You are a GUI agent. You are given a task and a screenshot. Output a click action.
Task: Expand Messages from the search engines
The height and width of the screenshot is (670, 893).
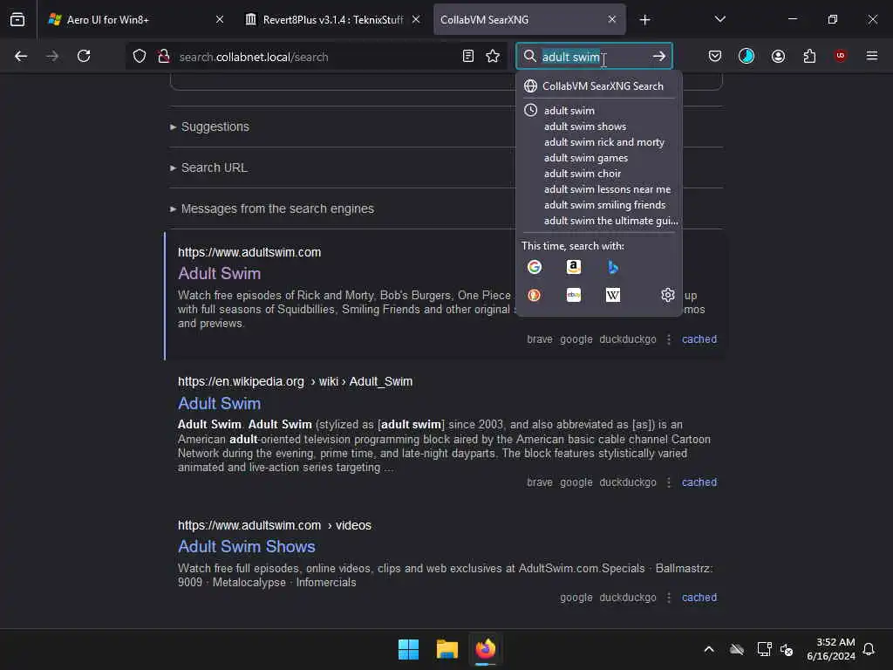[272, 209]
